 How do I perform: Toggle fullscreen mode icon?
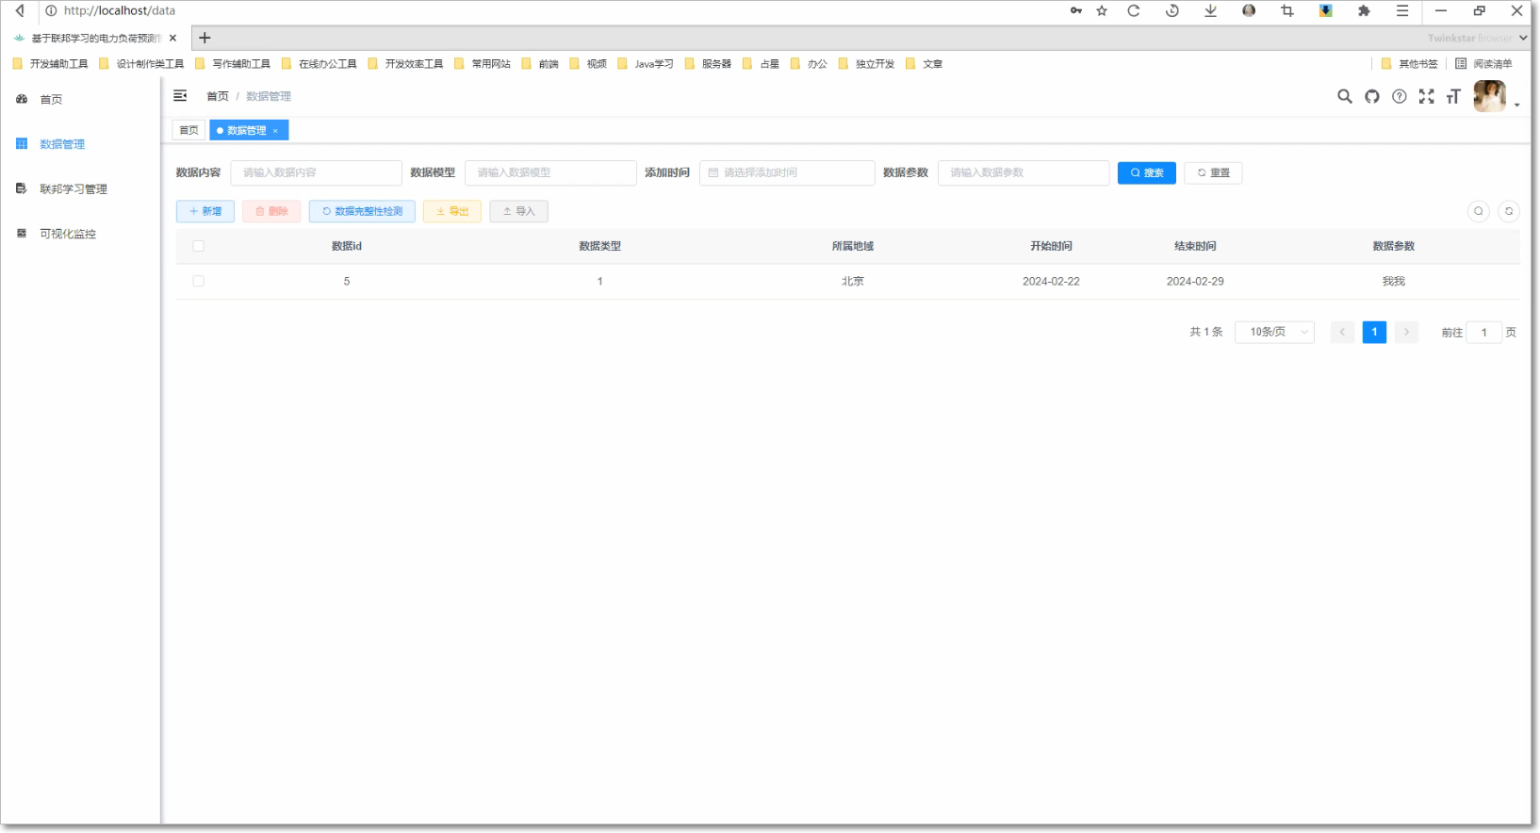point(1427,96)
